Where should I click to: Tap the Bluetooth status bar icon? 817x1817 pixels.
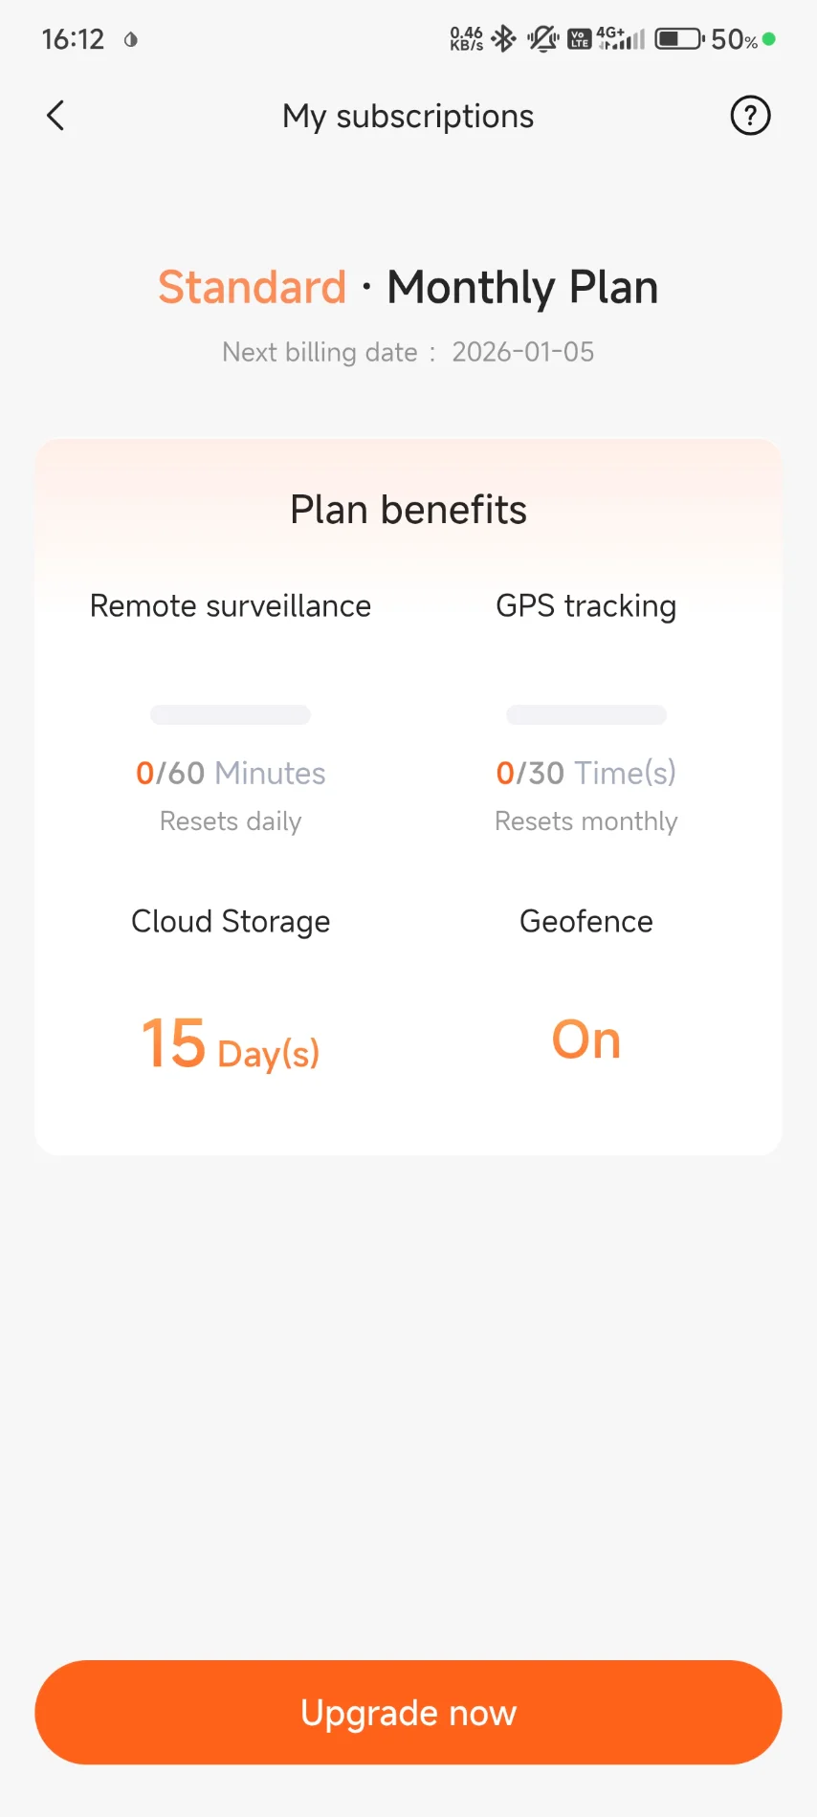pyautogui.click(x=503, y=39)
